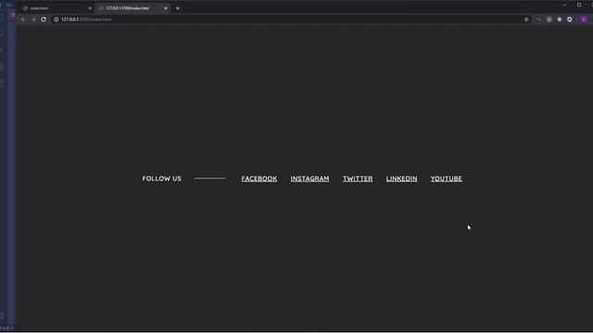Open the FACEBOOK link
Image resolution: width=593 pixels, height=333 pixels.
click(259, 179)
